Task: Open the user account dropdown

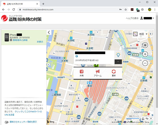Action: tap(147, 18)
